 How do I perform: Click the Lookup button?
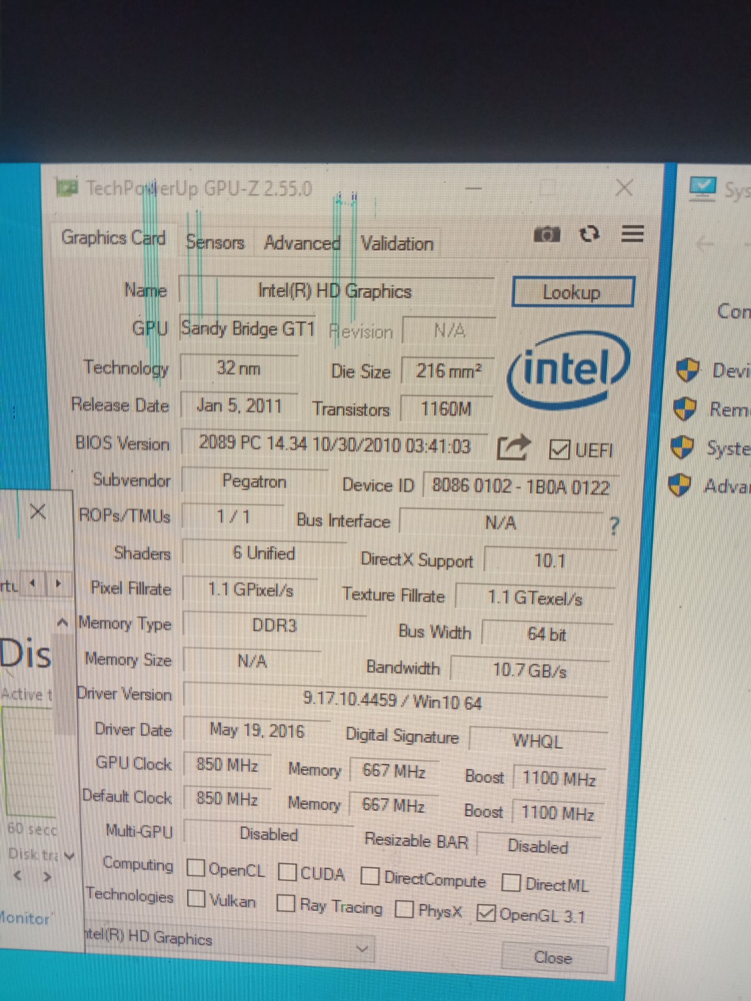(x=573, y=292)
